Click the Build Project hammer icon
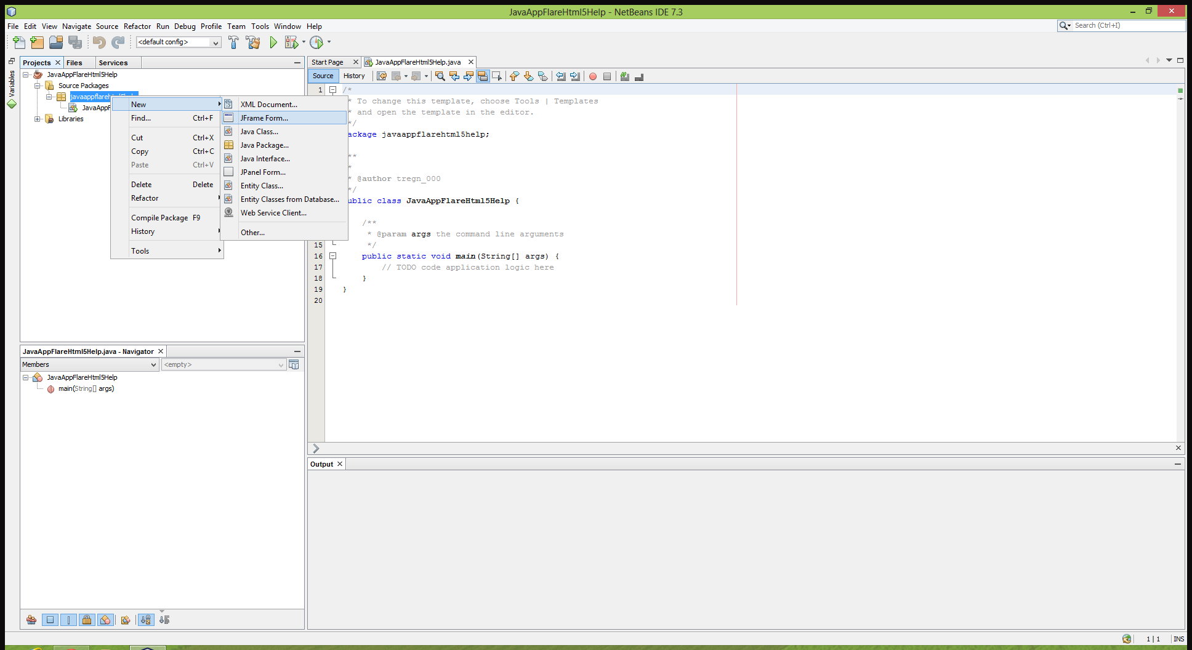This screenshot has width=1192, height=650. [x=233, y=42]
